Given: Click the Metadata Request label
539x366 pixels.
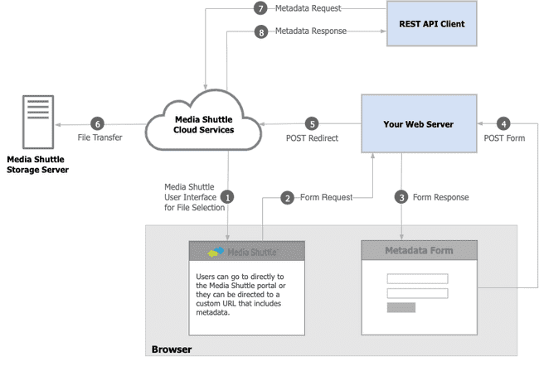Looking at the screenshot, I should point(308,8).
